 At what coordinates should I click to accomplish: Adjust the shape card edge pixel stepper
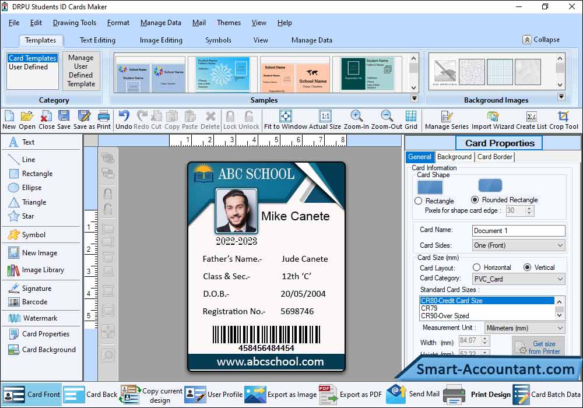pos(529,210)
